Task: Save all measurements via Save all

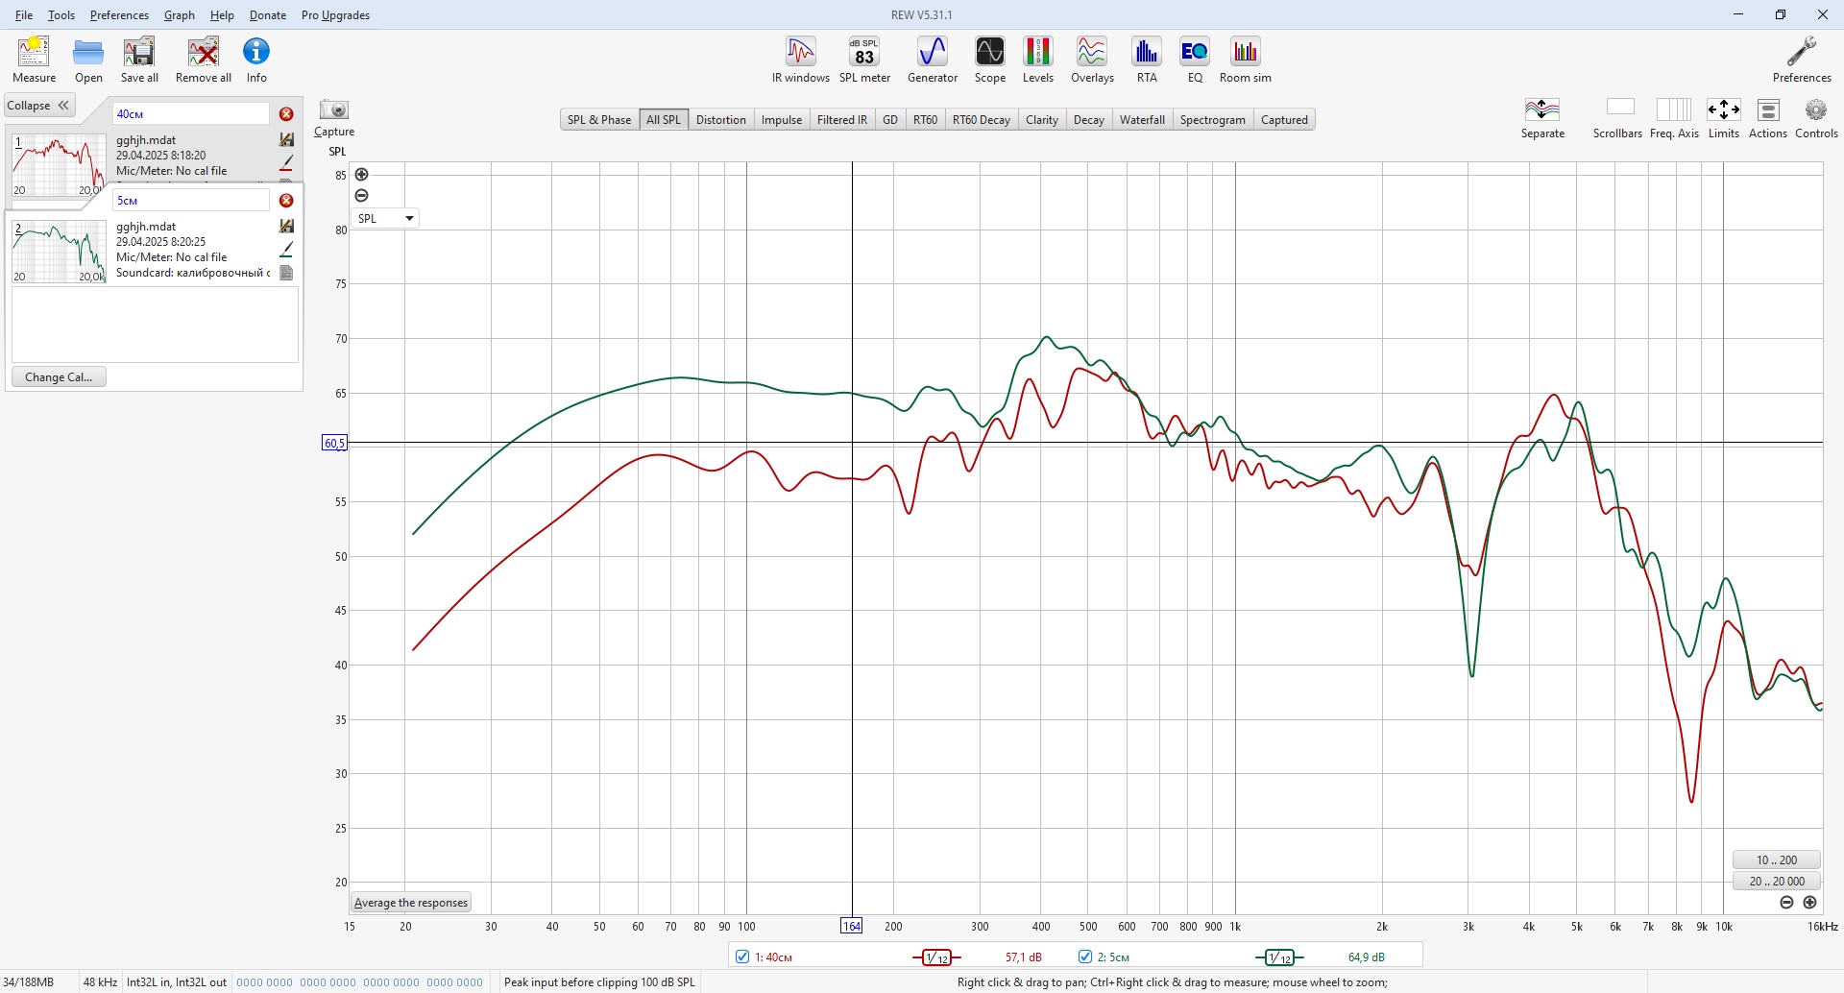Action: click(x=139, y=60)
